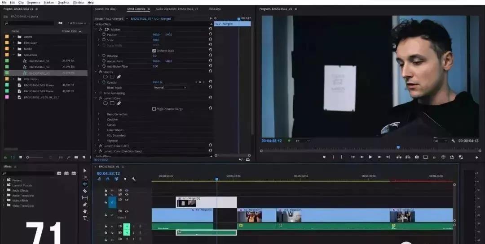The height and width of the screenshot is (244, 485).
Task: Toggle the Scale animation stopwatch
Action: point(104,40)
